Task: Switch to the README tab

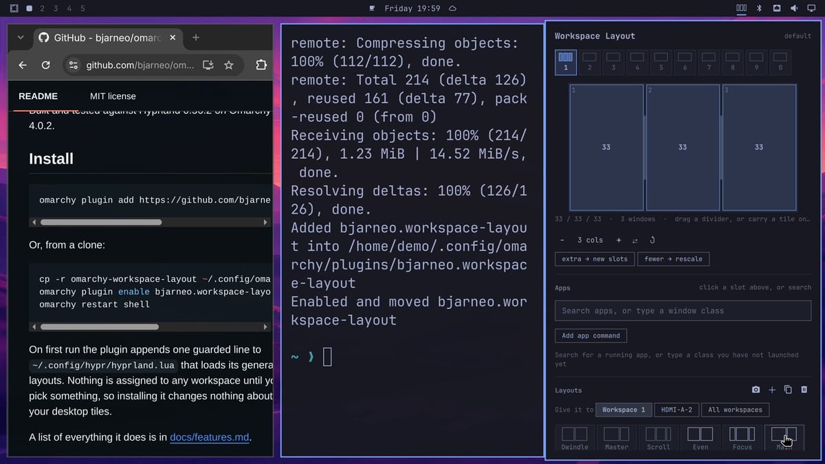Action: pos(38,96)
